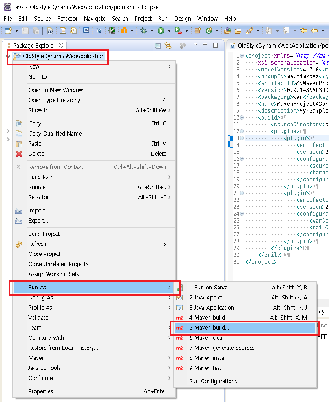Click Refresh in context menu
329x402 pixels.
94,244
